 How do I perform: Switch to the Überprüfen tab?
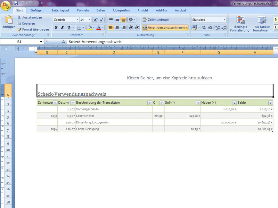click(x=121, y=10)
